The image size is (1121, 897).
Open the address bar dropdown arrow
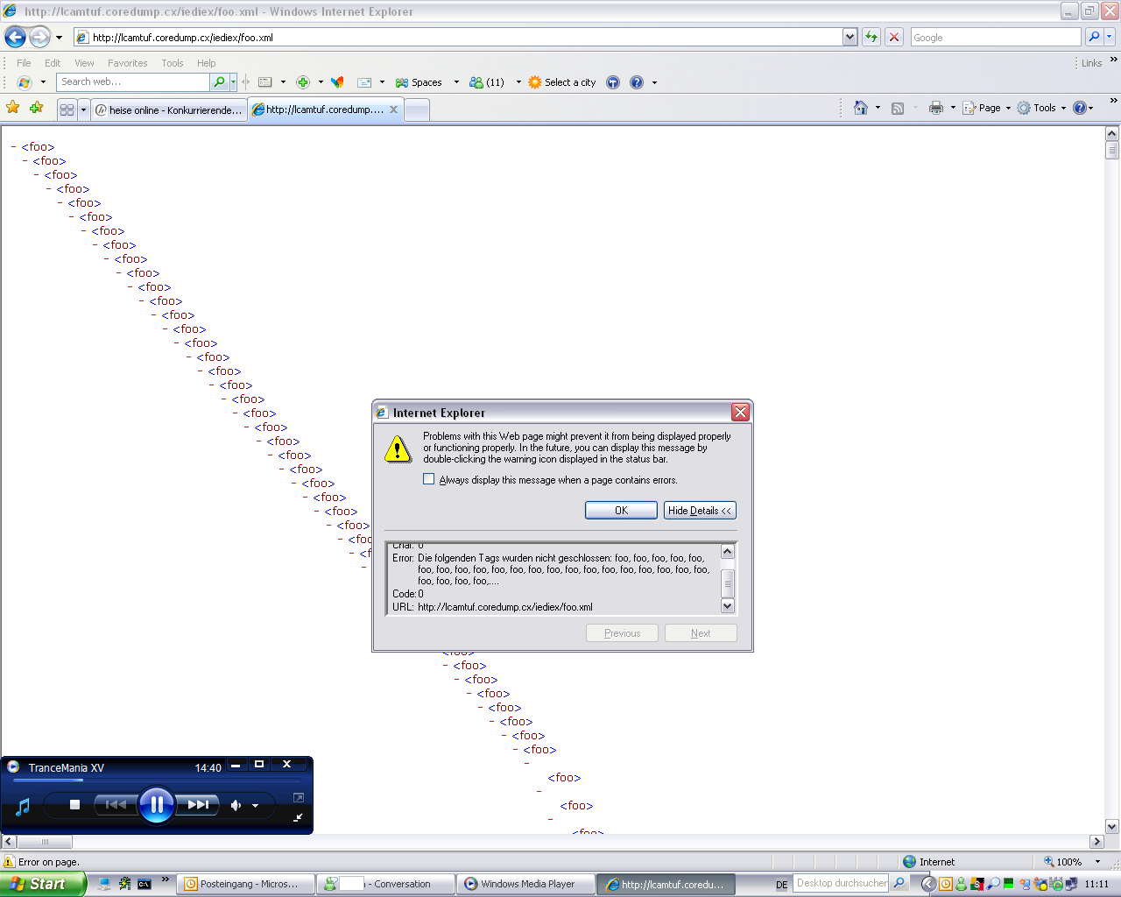tap(850, 37)
